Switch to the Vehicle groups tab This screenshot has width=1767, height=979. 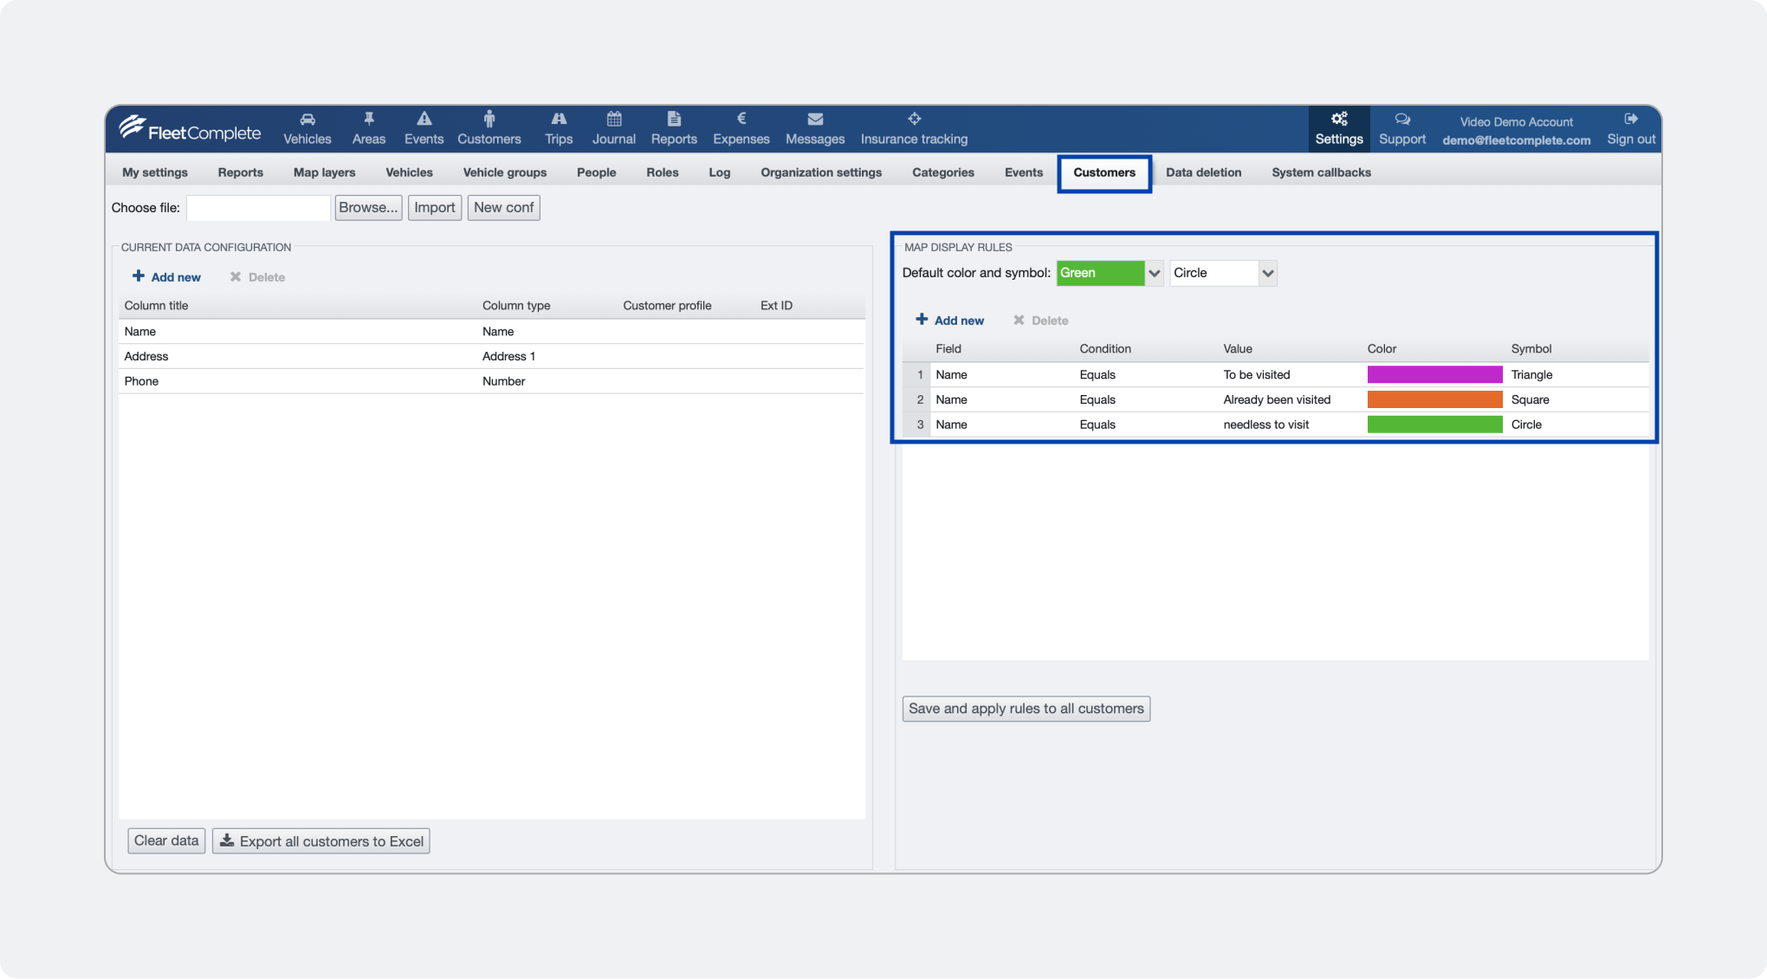click(x=504, y=172)
